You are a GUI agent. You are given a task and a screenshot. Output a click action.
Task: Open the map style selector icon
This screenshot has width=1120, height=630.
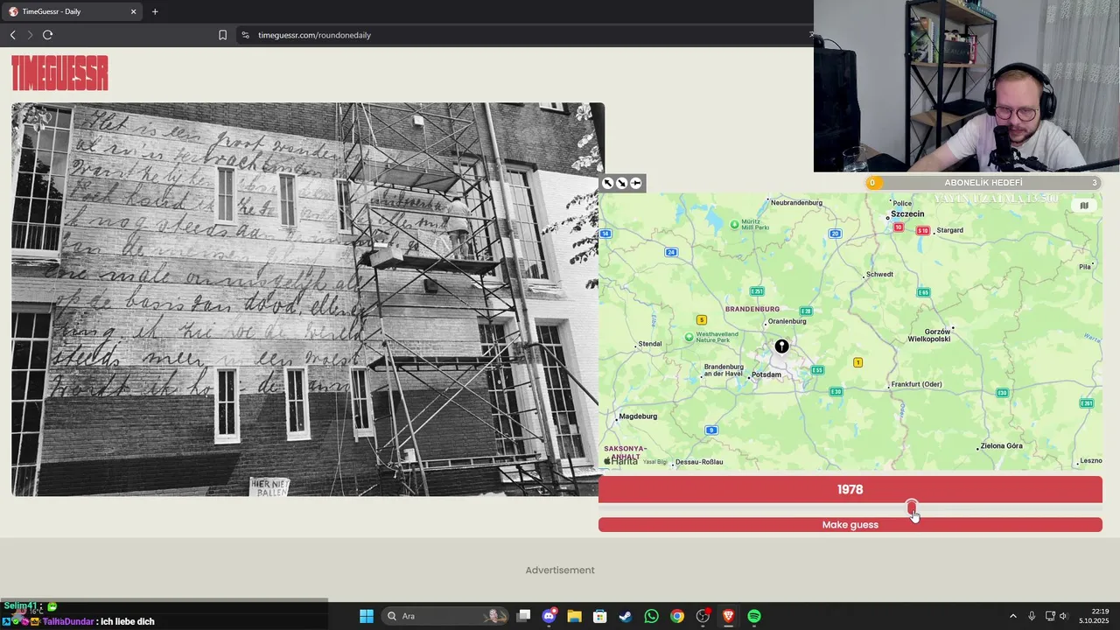coord(1084,206)
